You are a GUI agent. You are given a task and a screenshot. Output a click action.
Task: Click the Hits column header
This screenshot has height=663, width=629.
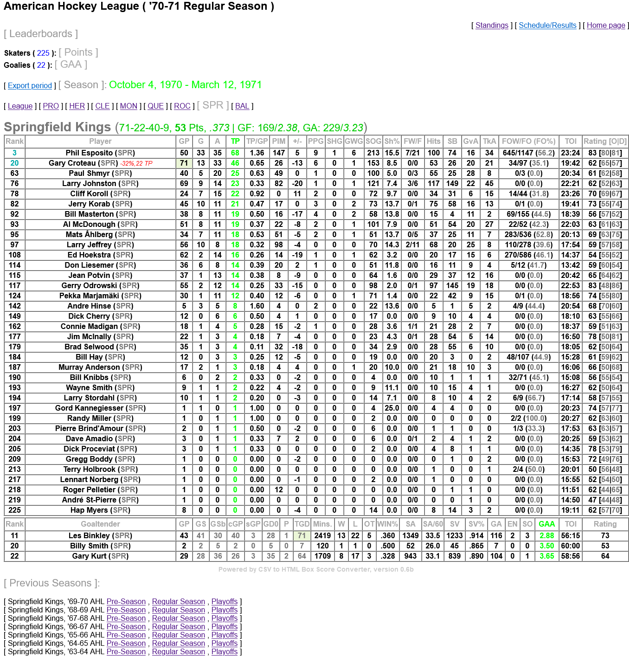tap(434, 142)
